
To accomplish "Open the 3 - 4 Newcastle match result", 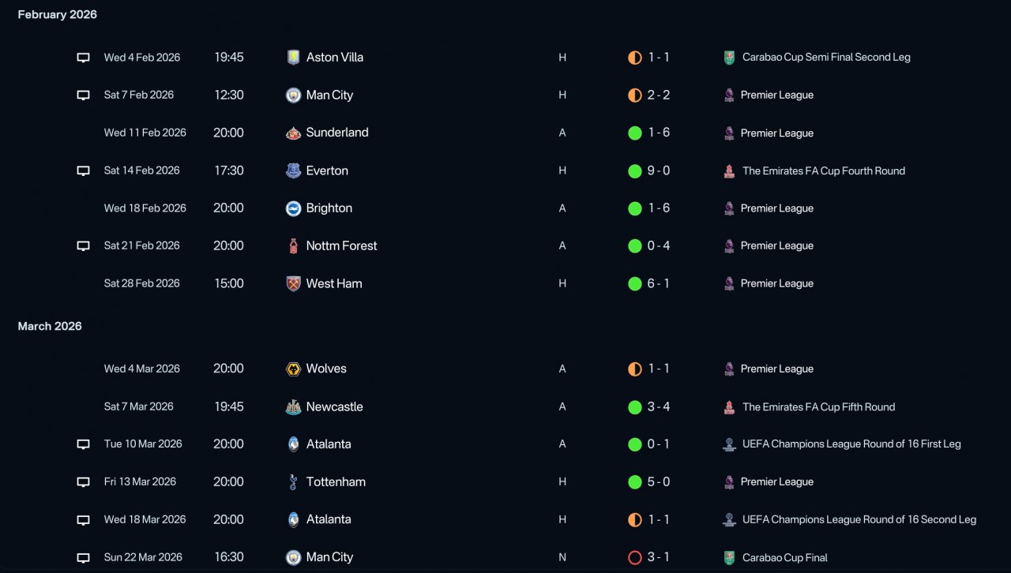I will pos(659,406).
